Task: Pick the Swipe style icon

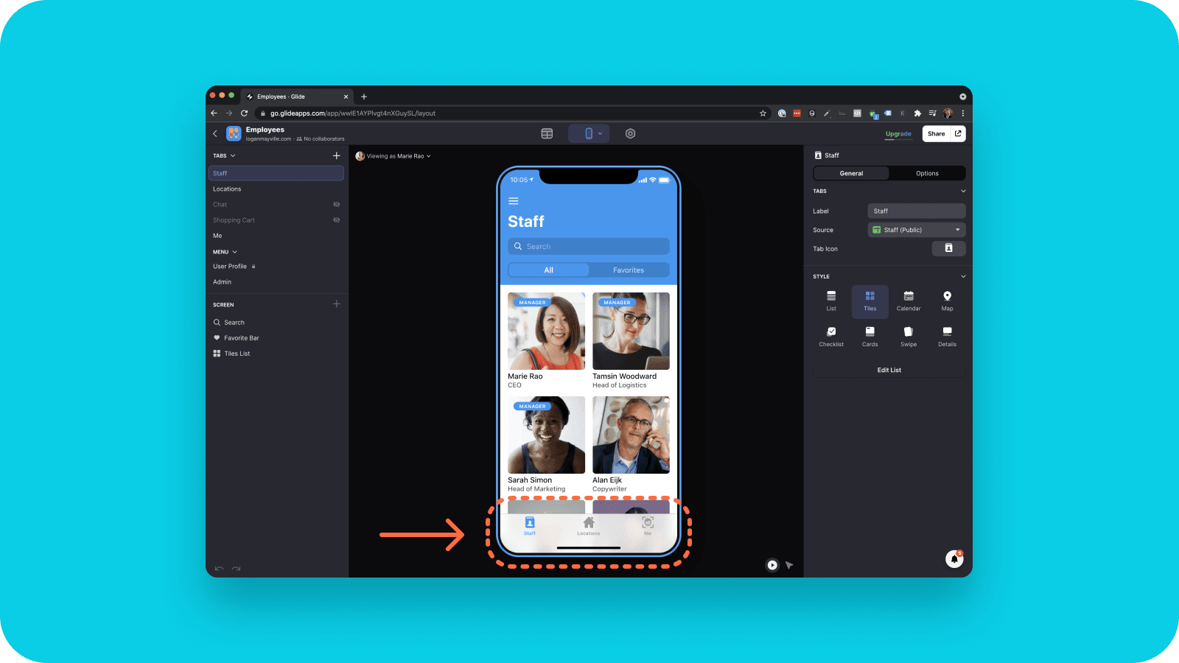Action: [x=909, y=337]
